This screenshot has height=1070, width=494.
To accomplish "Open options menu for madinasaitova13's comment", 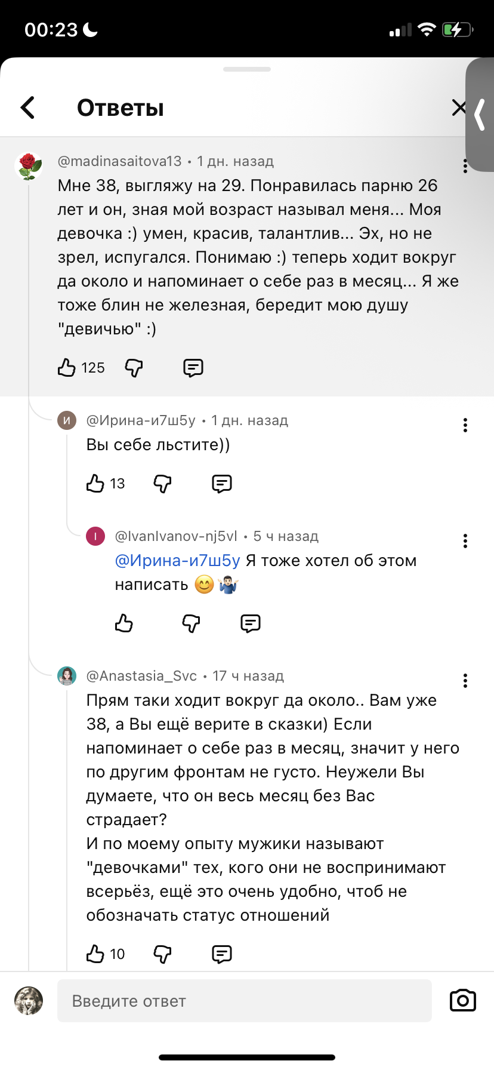I will (465, 167).
